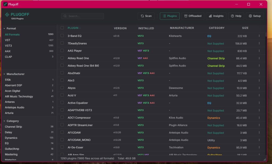
Task: Open three-dot menu for Abbey Road One
Action: 259,58
